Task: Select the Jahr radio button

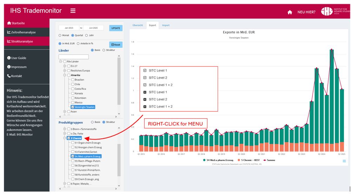Action: [86, 35]
